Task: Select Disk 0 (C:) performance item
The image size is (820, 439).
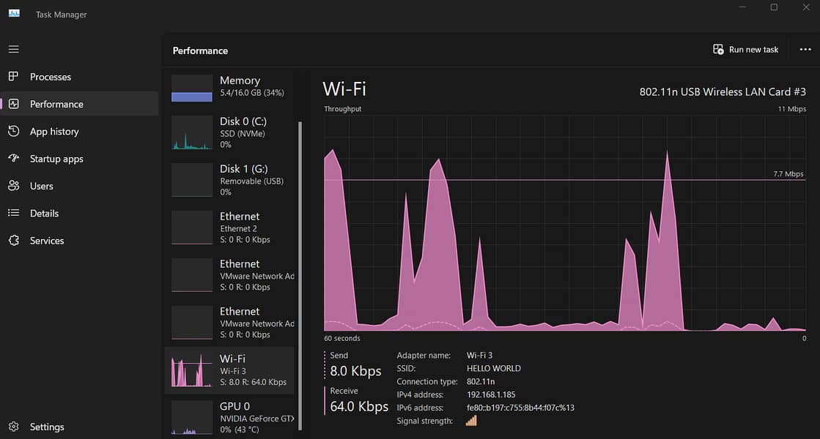Action: coord(230,132)
